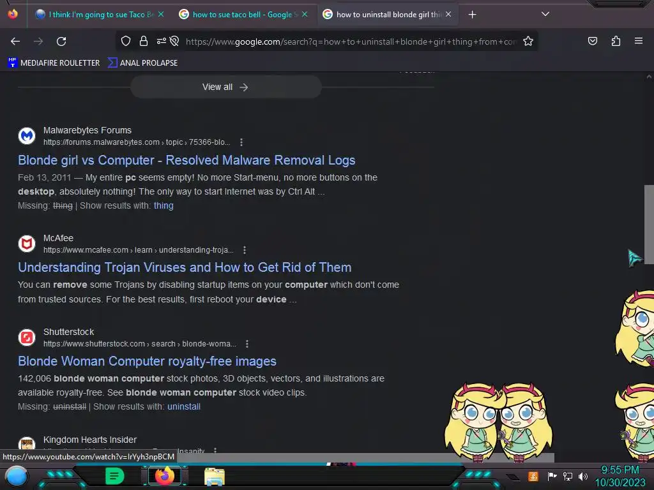This screenshot has height=490, width=654.
Task: Open the Java tray icon
Action: 533,476
